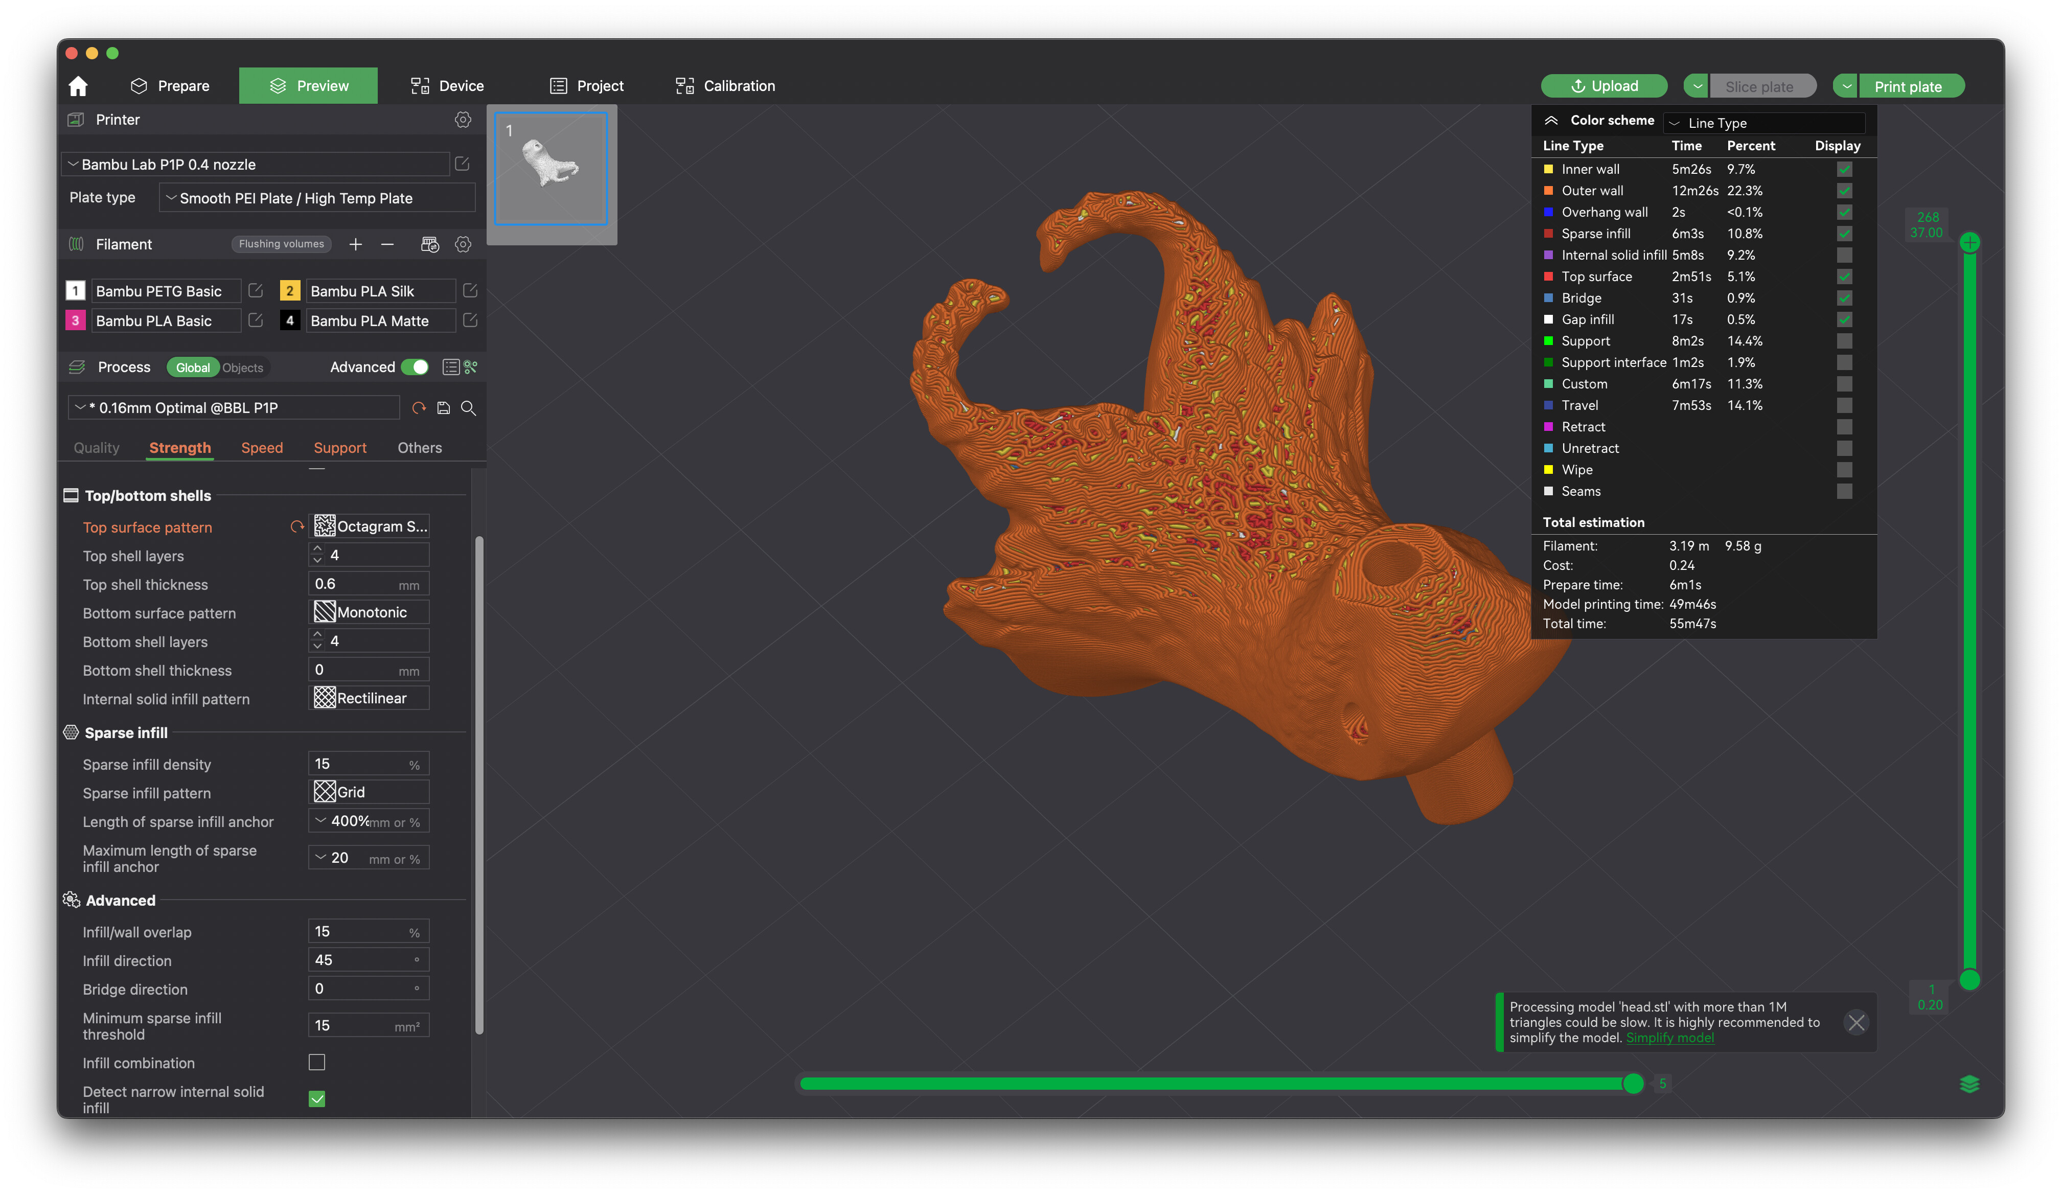Viewport: 2062px width, 1194px height.
Task: Compare process presets icon
Action: point(470,366)
